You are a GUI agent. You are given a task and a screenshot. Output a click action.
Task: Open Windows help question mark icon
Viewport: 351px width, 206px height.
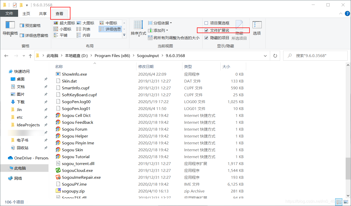[x=347, y=13]
